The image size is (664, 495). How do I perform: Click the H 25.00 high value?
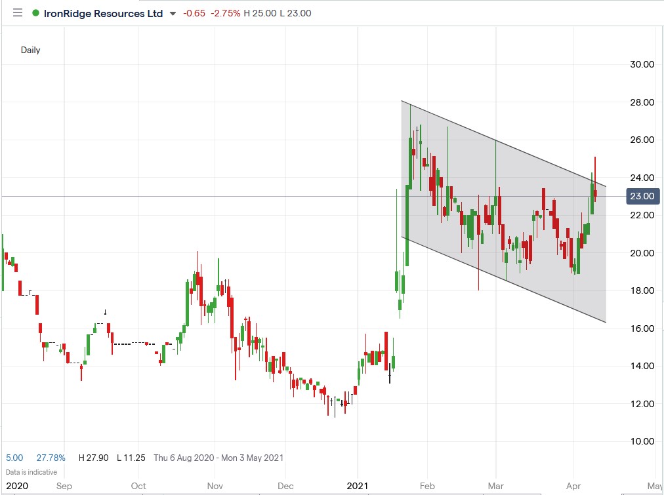260,13
